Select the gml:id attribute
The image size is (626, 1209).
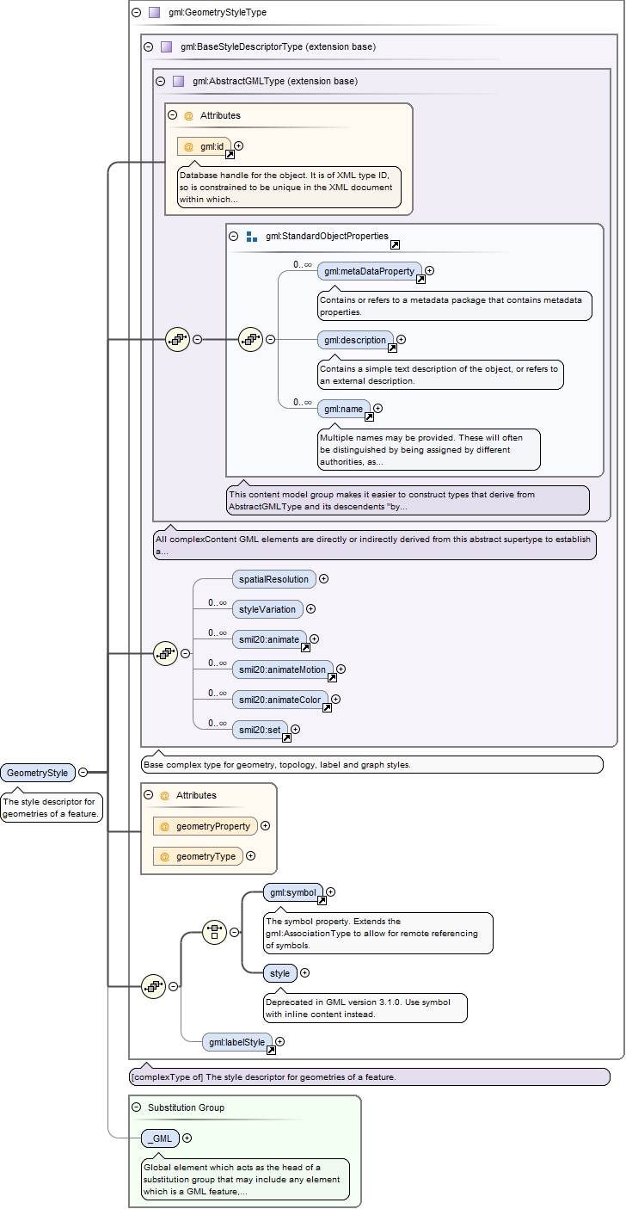[x=204, y=146]
